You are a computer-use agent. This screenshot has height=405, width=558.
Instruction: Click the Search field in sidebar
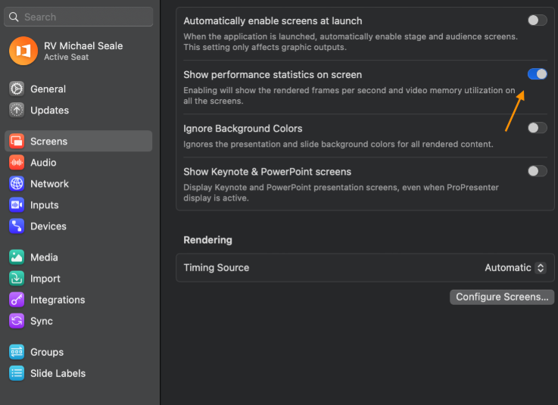coord(81,17)
